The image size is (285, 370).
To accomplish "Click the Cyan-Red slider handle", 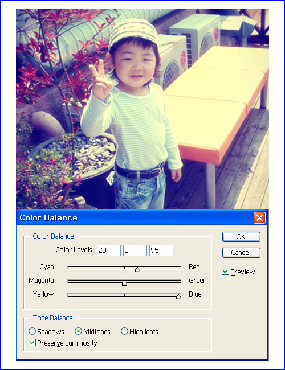I will point(137,269).
